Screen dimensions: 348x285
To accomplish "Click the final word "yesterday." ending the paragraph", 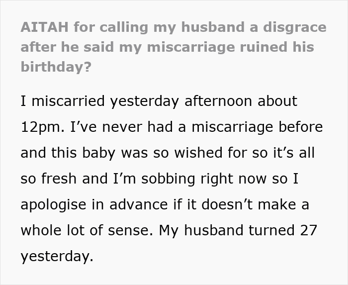I will point(57,256).
